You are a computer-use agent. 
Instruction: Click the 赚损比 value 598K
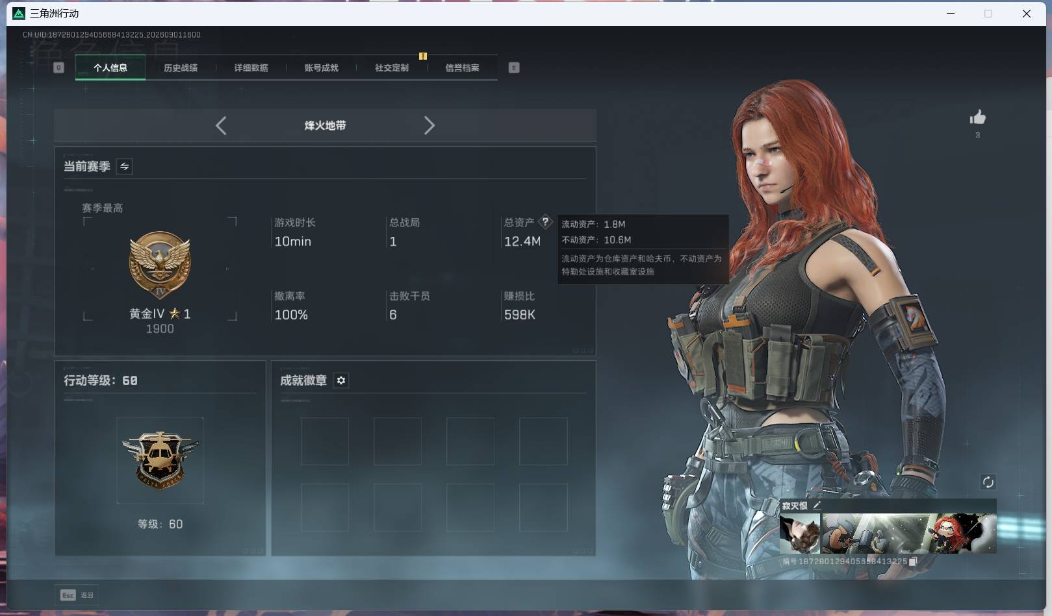click(520, 315)
